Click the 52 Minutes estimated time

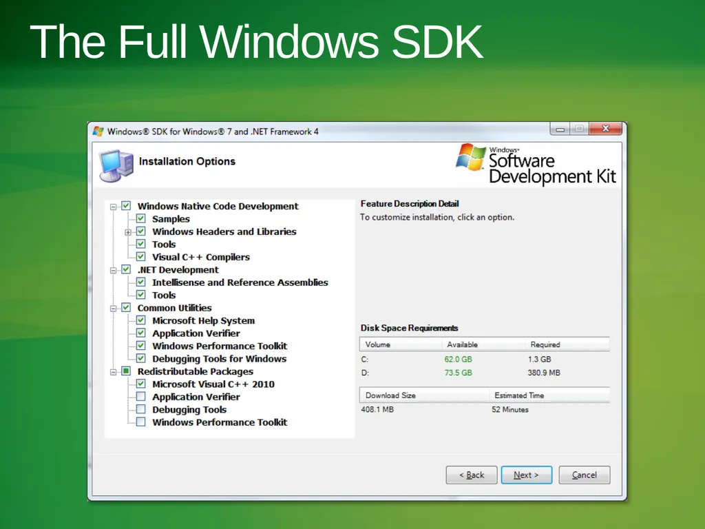click(x=510, y=409)
